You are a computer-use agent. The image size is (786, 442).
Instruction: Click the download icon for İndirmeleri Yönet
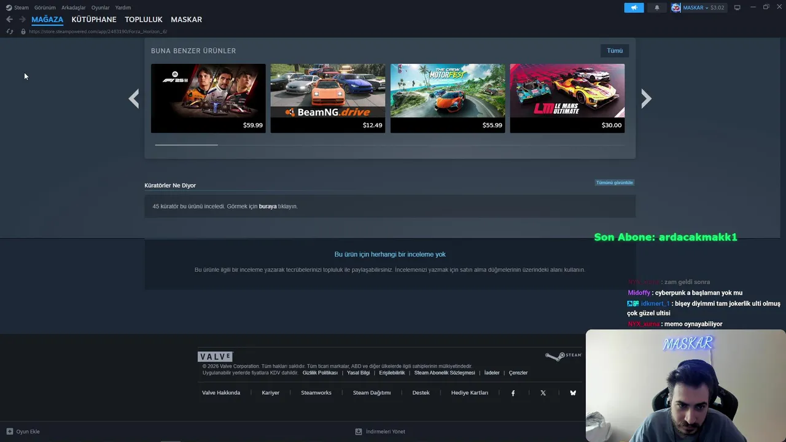[x=359, y=432]
